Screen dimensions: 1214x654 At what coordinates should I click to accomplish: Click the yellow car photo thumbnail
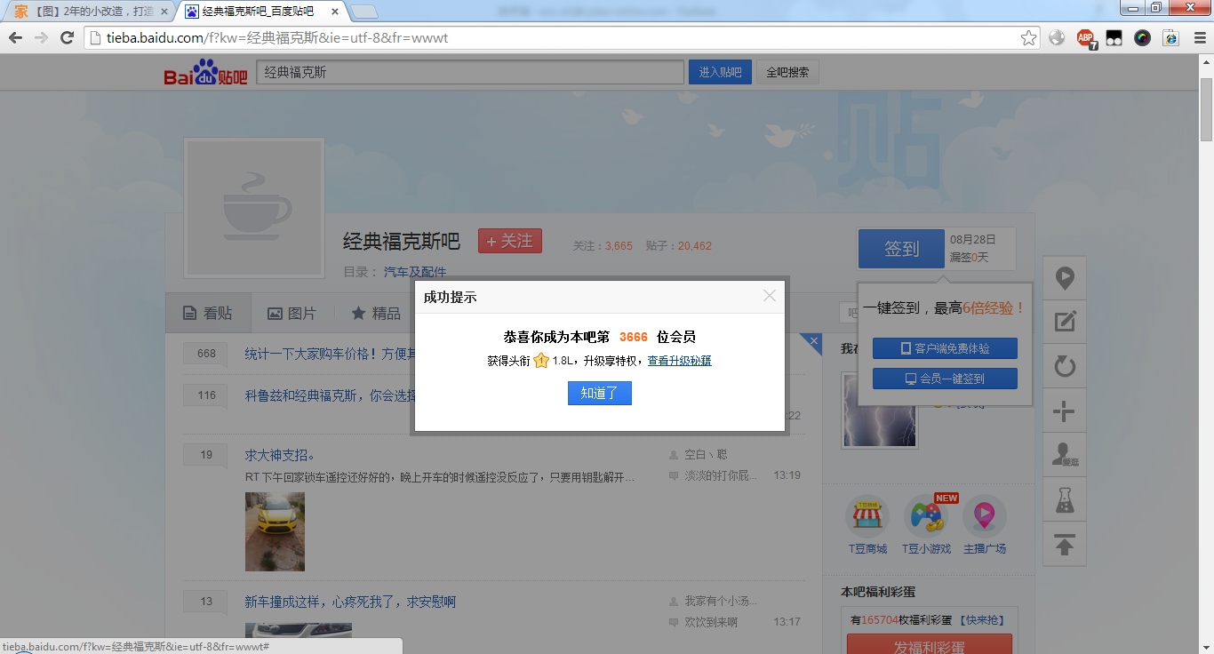pyautogui.click(x=275, y=531)
